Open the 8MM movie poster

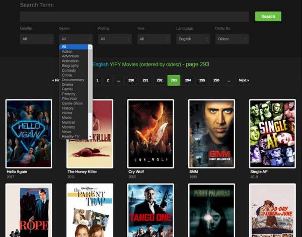click(x=211, y=134)
